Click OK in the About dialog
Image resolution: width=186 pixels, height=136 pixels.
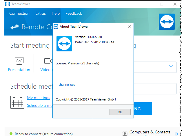click(x=120, y=112)
